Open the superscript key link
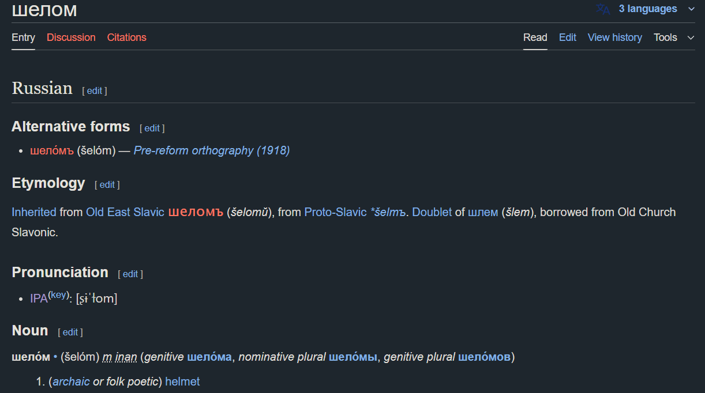The height and width of the screenshot is (393, 705). [58, 295]
